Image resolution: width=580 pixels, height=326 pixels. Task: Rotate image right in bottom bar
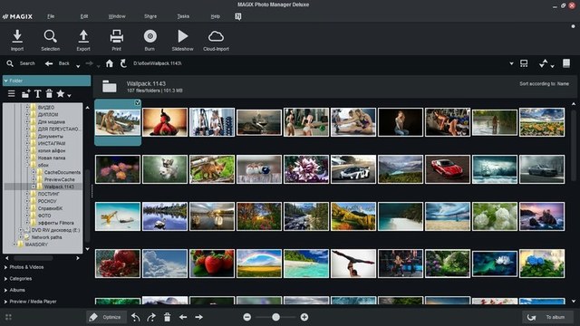pyautogui.click(x=151, y=317)
